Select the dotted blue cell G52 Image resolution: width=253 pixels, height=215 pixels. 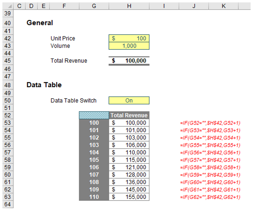(94, 115)
